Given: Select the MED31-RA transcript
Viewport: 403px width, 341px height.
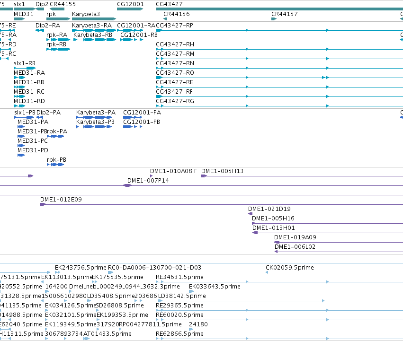Looking at the screenshot, I should pos(19,78).
